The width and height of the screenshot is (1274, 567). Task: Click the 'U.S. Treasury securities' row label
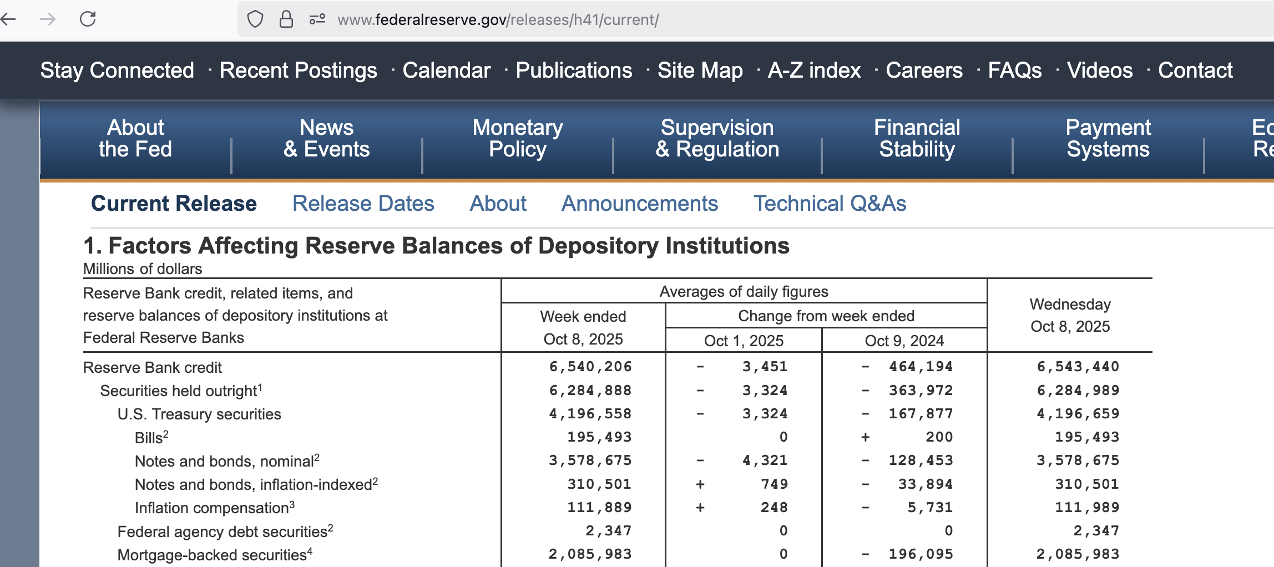(x=199, y=414)
